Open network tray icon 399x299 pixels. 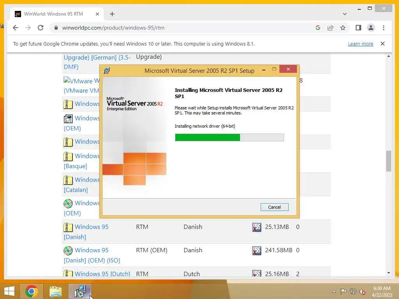click(x=353, y=292)
